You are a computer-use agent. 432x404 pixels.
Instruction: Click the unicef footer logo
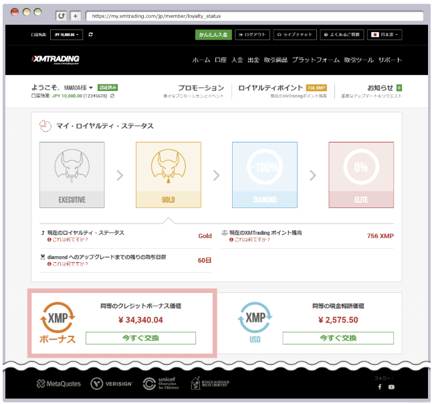161,383
